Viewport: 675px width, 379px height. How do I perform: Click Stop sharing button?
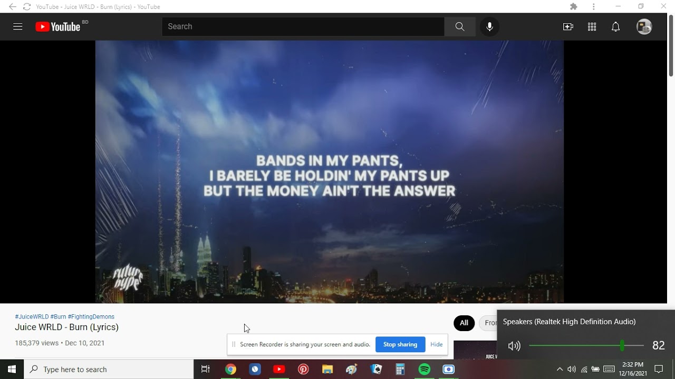400,344
